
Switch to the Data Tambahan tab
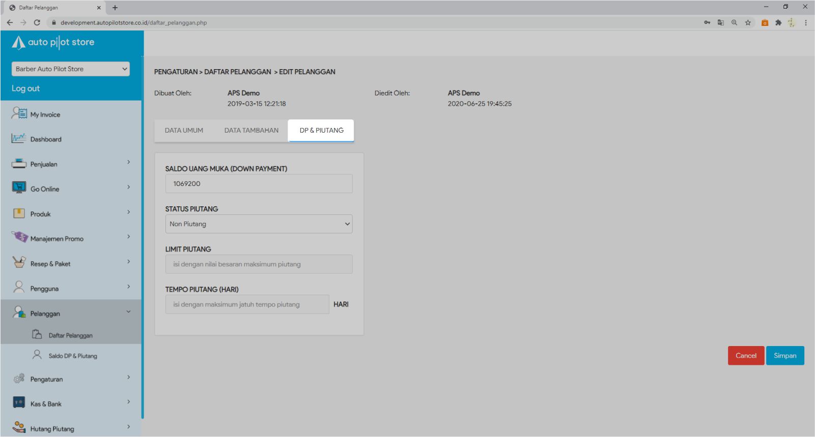pos(251,131)
